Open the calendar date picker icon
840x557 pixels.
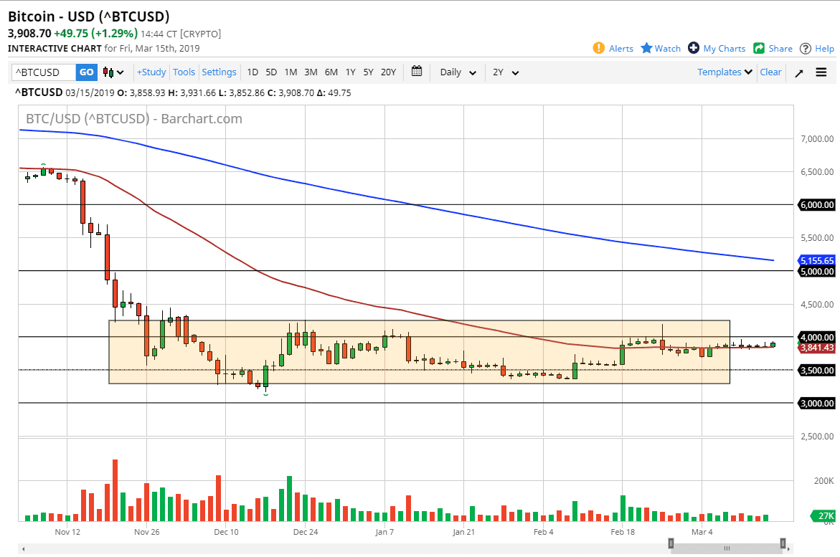pyautogui.click(x=417, y=72)
